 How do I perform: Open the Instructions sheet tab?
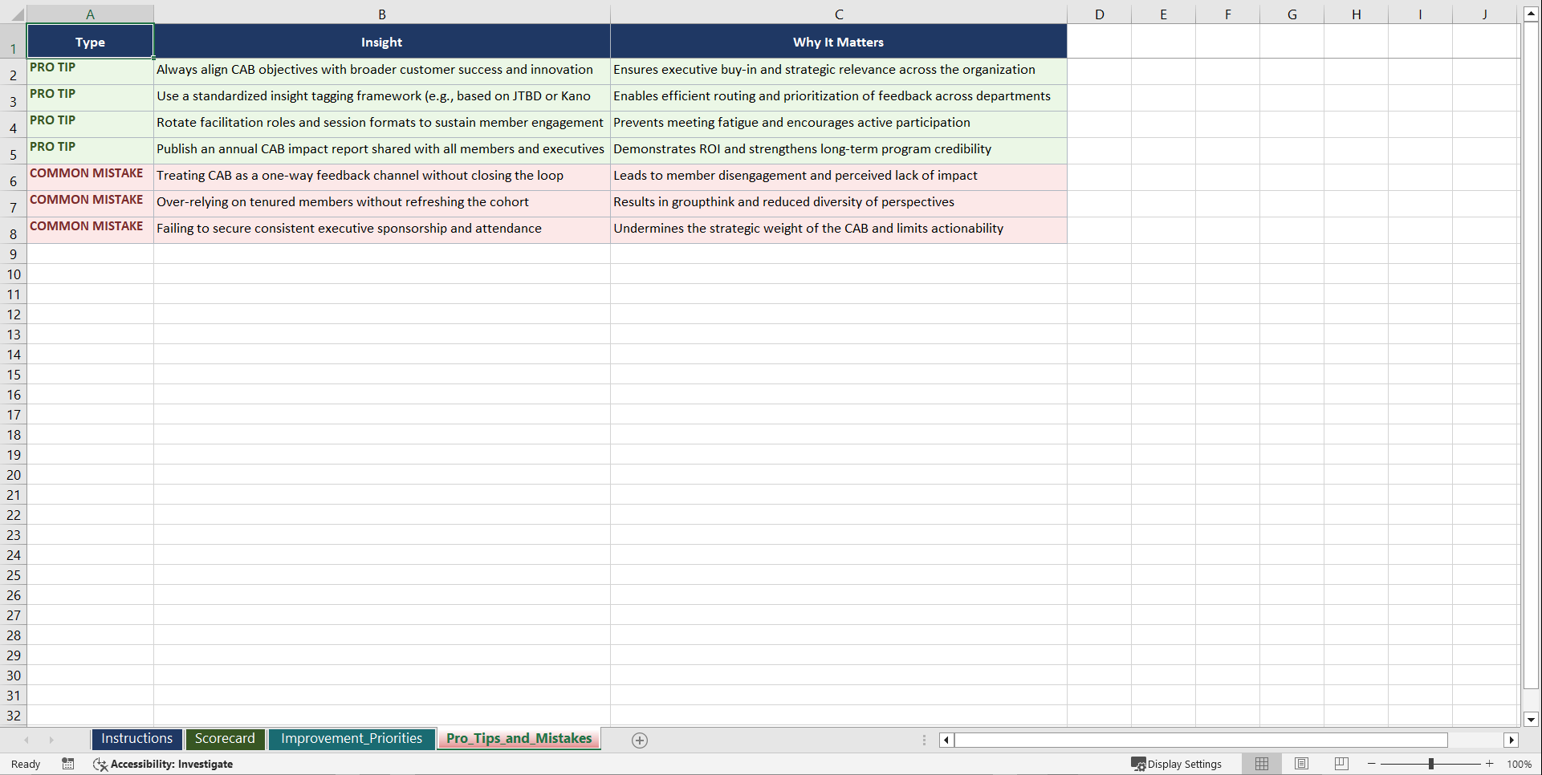(136, 739)
